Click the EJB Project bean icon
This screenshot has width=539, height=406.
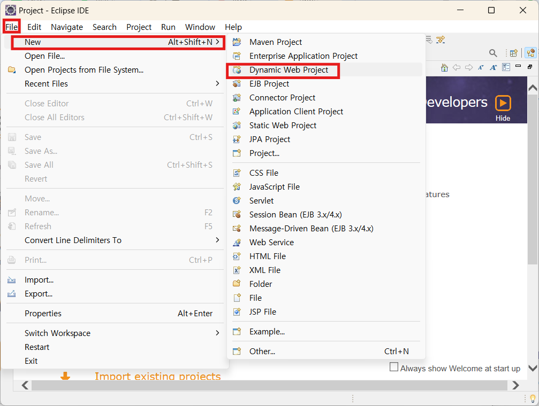click(237, 84)
